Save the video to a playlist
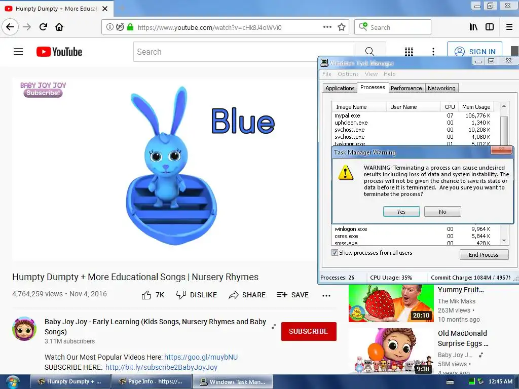The image size is (519, 389). (292, 295)
